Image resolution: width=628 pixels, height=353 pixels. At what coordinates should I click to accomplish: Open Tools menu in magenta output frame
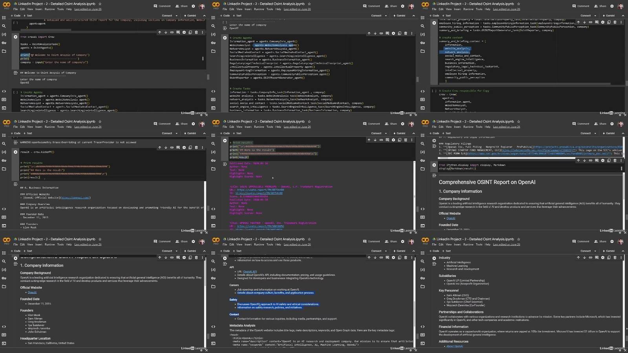click(270, 127)
